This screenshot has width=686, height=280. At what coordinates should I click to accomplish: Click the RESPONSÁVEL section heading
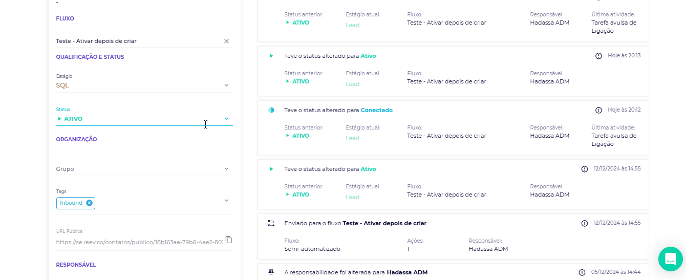point(76,265)
